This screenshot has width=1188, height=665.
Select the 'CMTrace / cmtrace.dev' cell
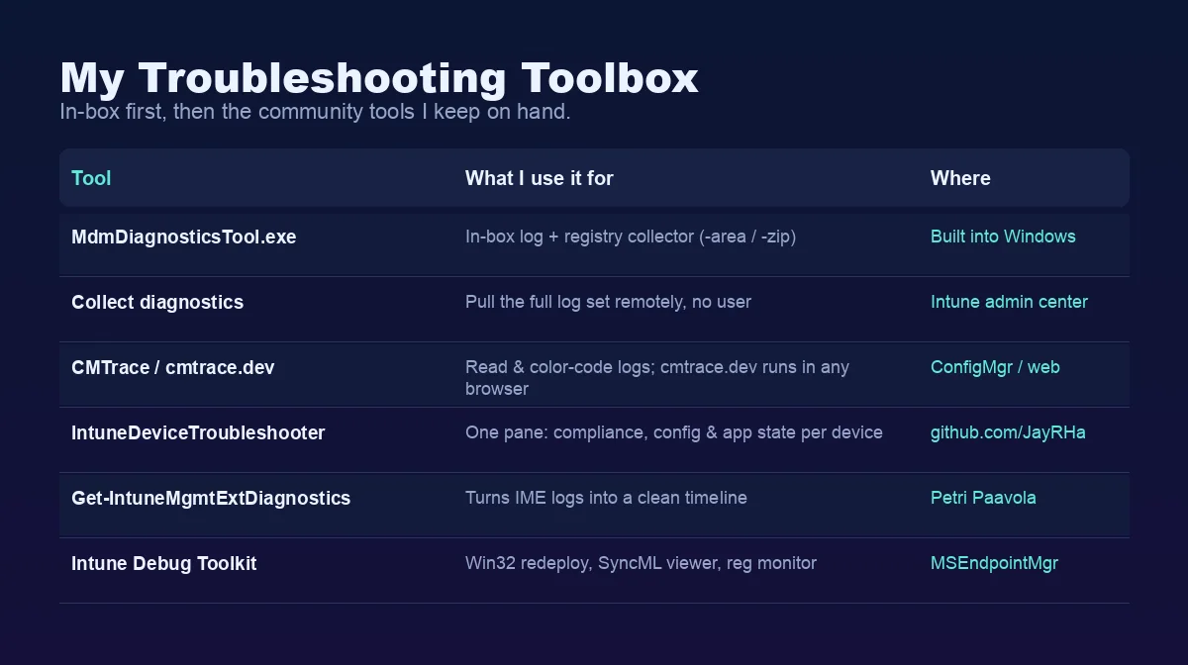click(173, 368)
